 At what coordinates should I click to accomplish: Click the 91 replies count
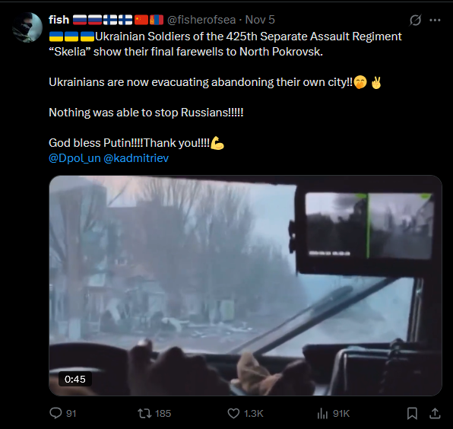pyautogui.click(x=71, y=414)
